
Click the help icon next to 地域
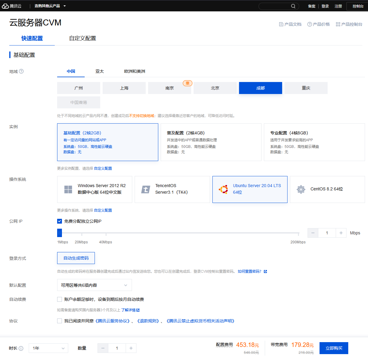click(x=21, y=71)
